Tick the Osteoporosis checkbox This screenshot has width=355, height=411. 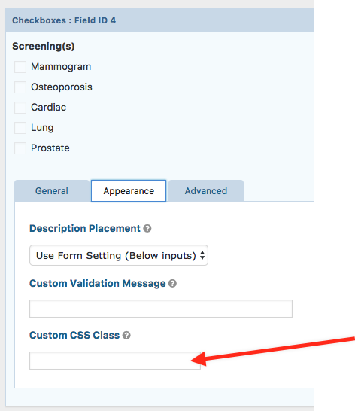[20, 87]
